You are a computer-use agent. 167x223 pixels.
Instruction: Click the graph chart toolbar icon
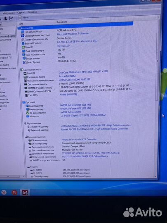[11, 18]
